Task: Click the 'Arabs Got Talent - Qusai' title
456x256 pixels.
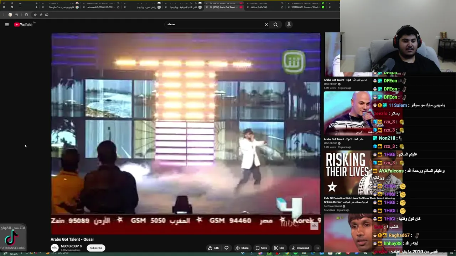Action: (72, 239)
